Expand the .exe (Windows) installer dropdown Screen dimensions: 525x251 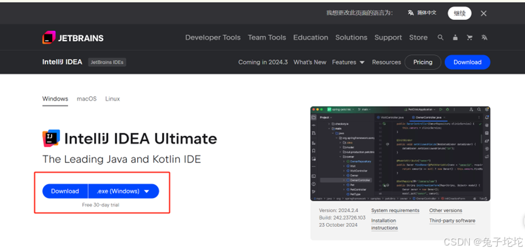(x=124, y=191)
